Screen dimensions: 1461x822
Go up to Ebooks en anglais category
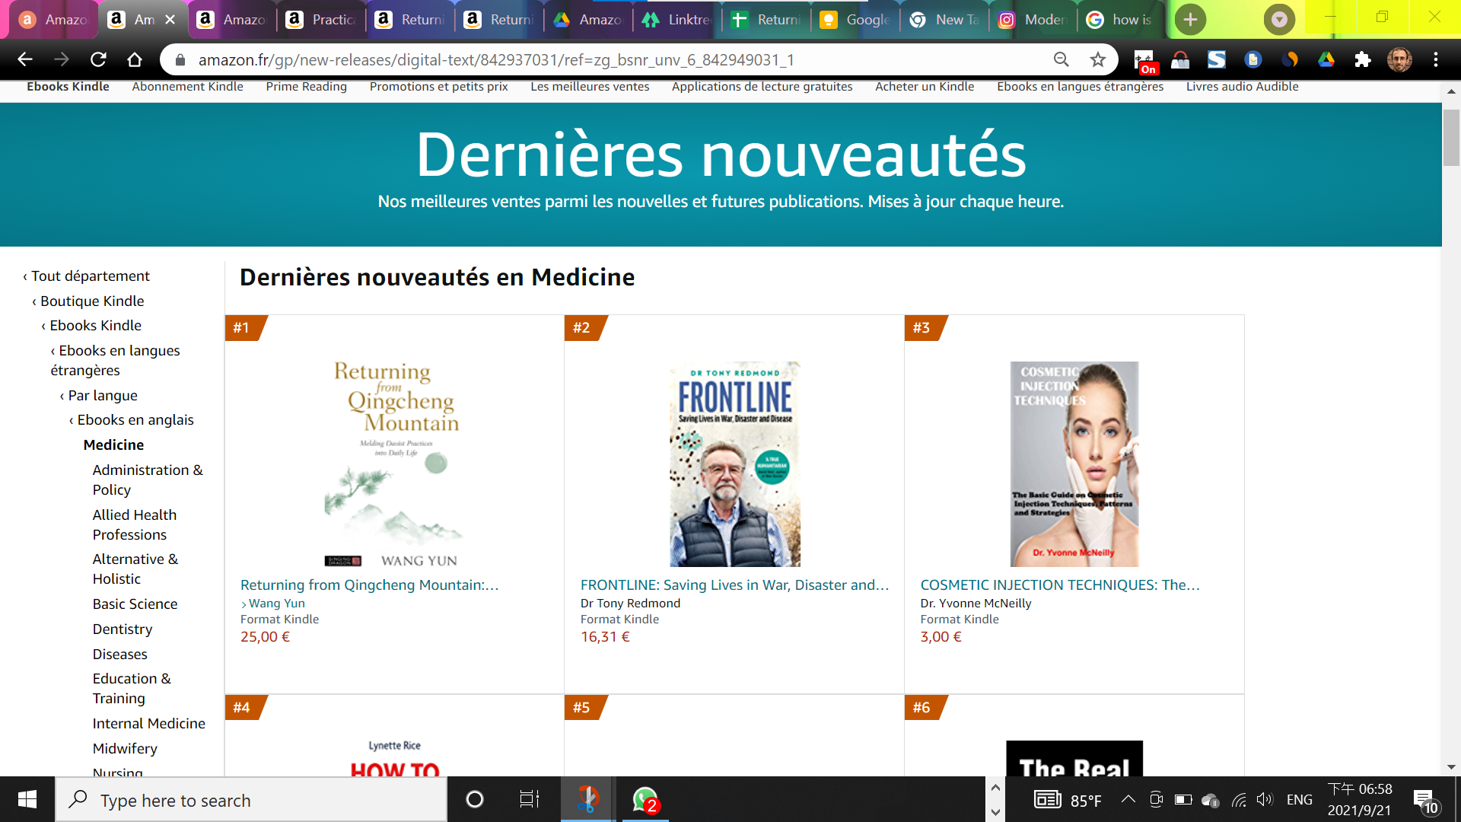tap(135, 419)
